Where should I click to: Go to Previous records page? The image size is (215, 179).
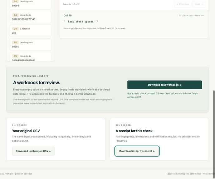[183, 4]
